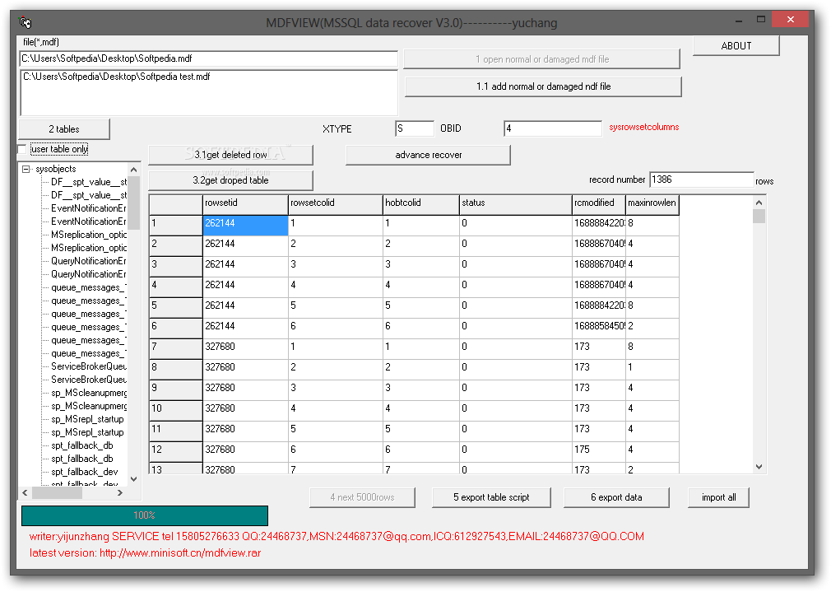Screen dimensions: 831x592
Task: Select first 'QueryNotificationEr' tree item
Action: pyautogui.click(x=89, y=261)
